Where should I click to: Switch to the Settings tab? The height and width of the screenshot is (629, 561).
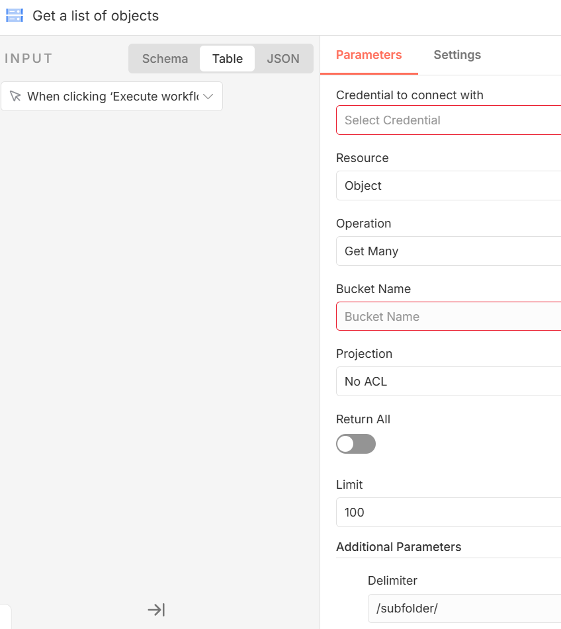click(x=457, y=55)
